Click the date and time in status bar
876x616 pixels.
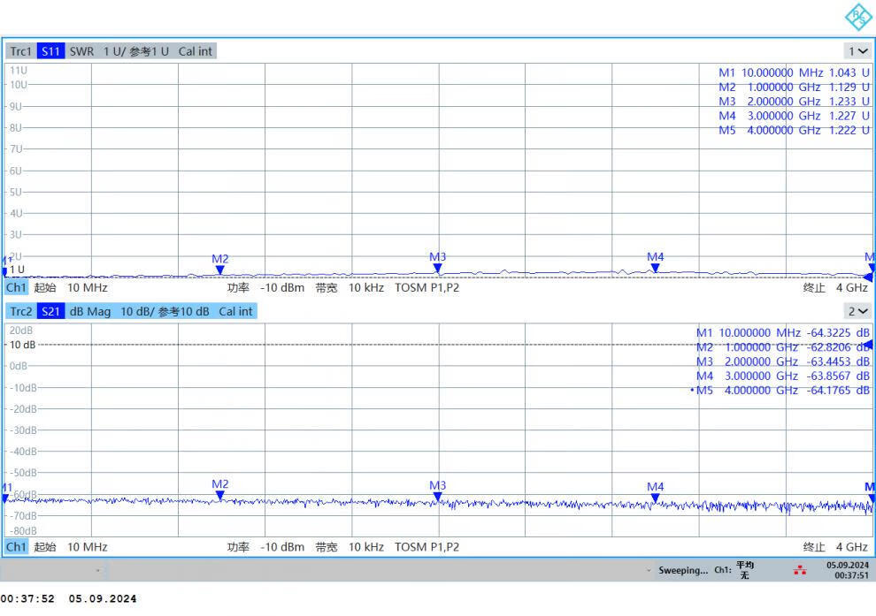848,570
